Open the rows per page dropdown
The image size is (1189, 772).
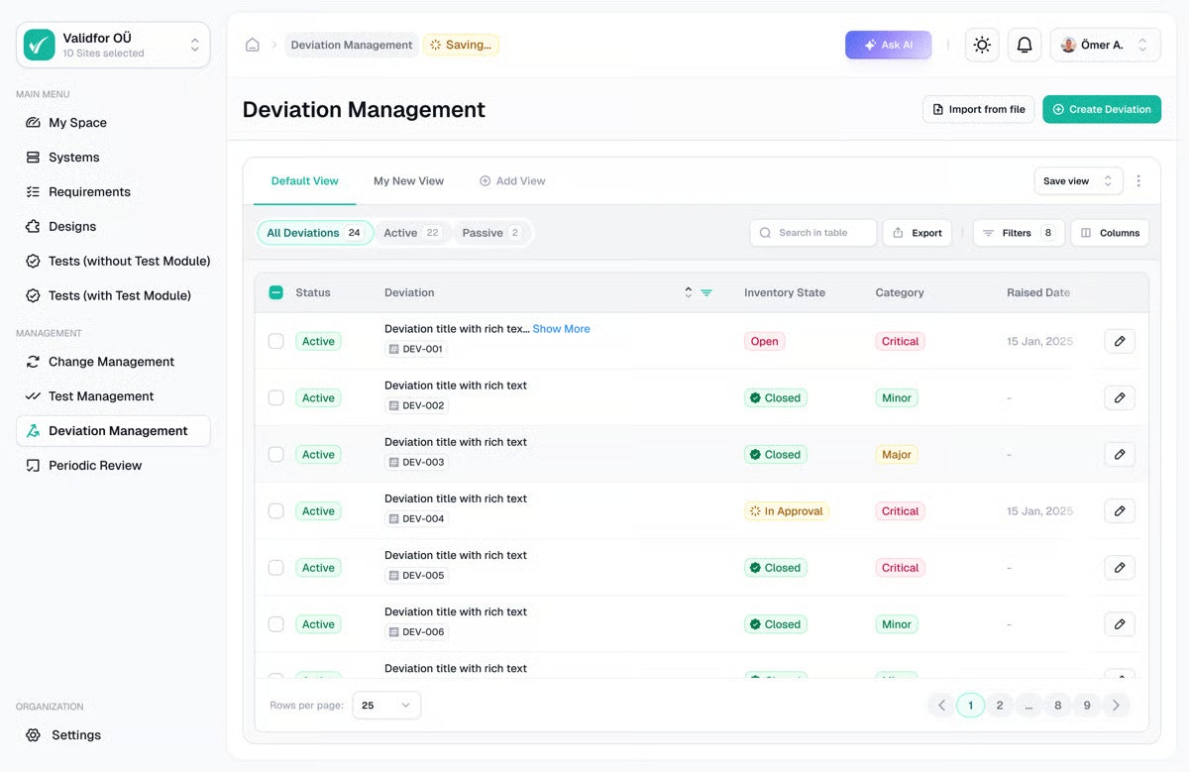click(386, 705)
